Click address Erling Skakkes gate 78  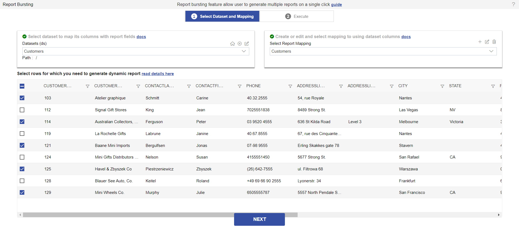coord(318,146)
